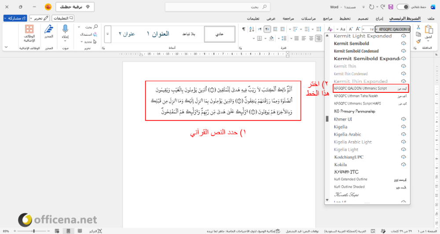
Task: Click the Increase Indent icon
Action: [x=275, y=29]
